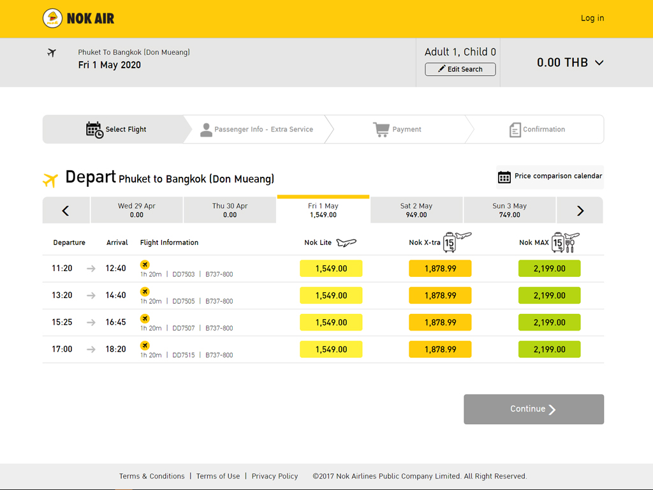
Task: Click the Nok badge on flight DD7505
Action: (x=145, y=292)
